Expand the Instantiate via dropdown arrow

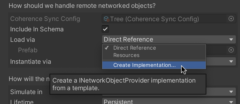click(231, 61)
